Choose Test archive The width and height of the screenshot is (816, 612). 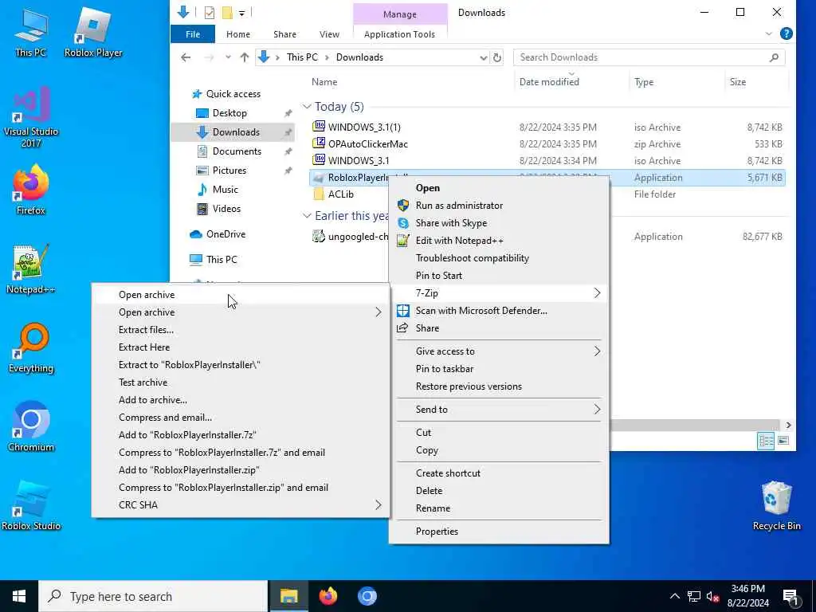tap(241, 382)
